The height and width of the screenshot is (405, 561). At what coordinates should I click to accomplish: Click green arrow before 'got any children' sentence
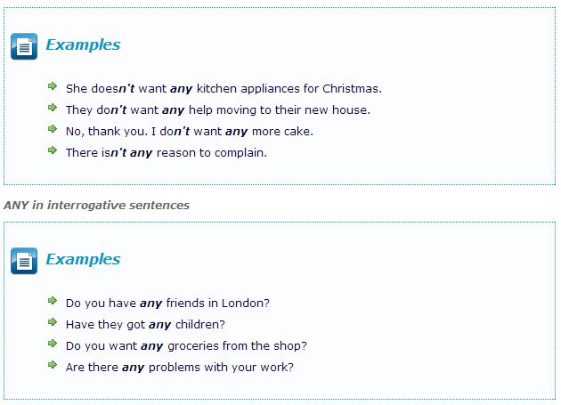(53, 323)
